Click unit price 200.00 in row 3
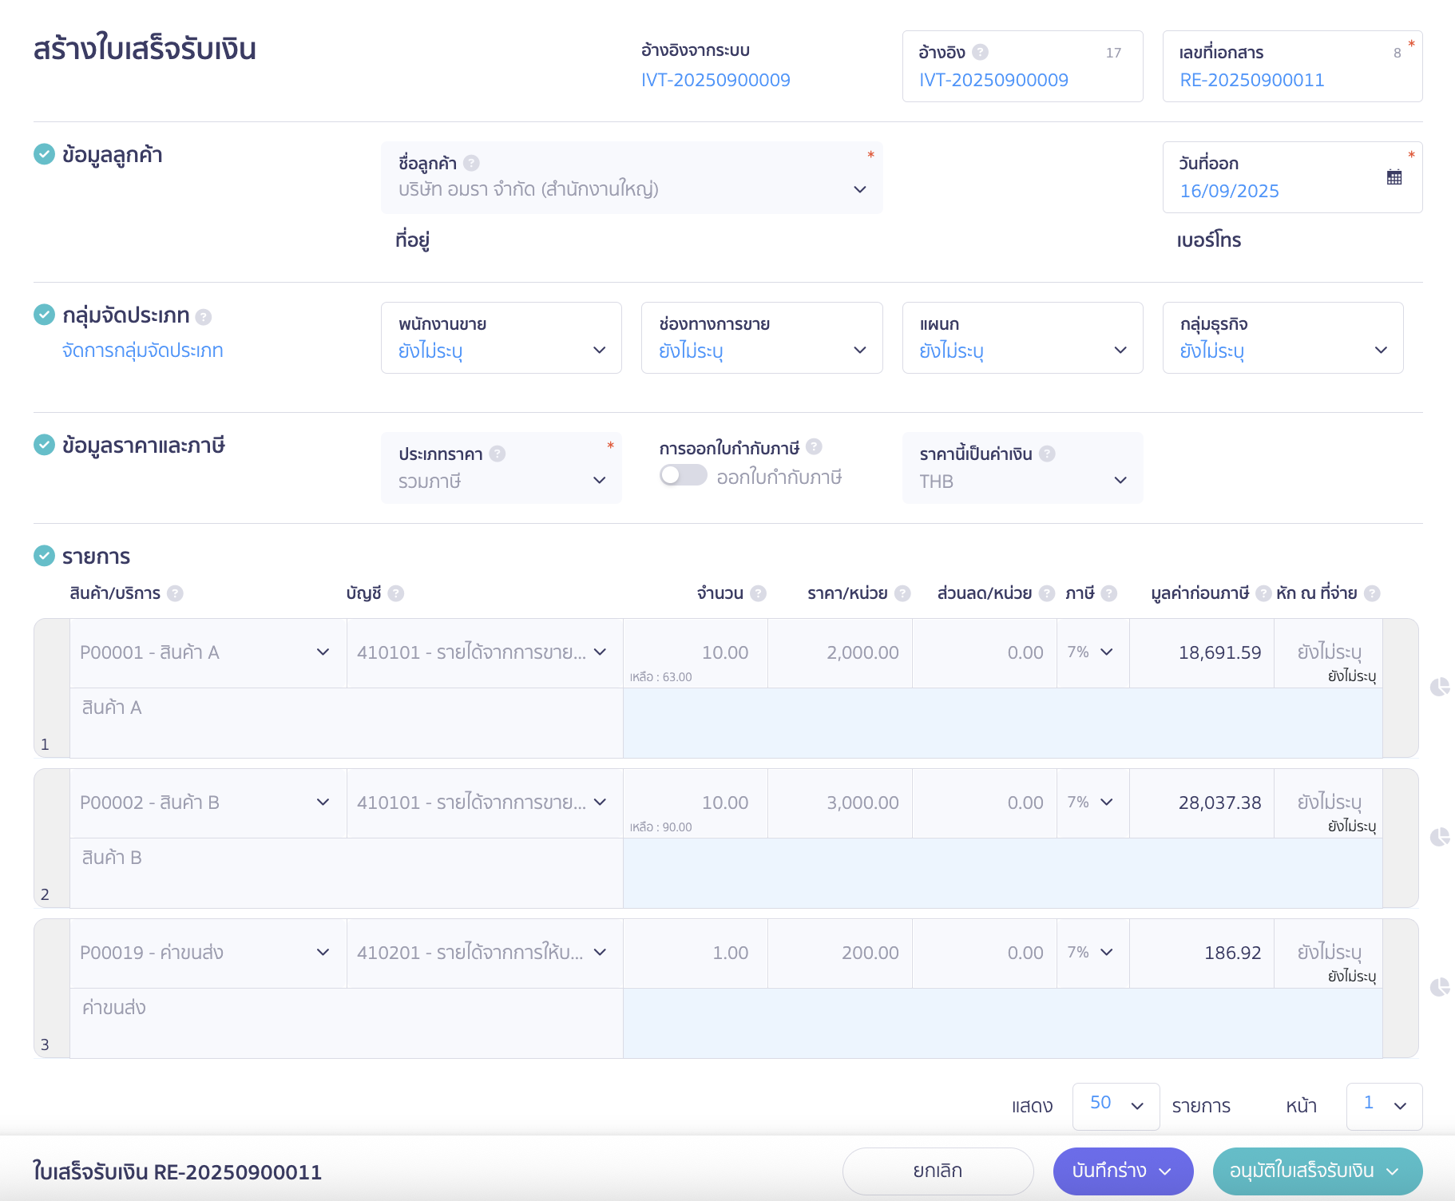 [x=840, y=953]
